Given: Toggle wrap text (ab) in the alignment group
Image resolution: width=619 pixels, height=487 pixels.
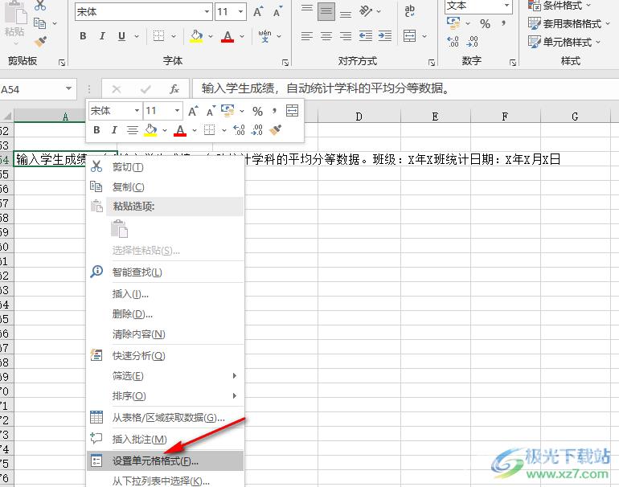Looking at the screenshot, I should point(410,11).
